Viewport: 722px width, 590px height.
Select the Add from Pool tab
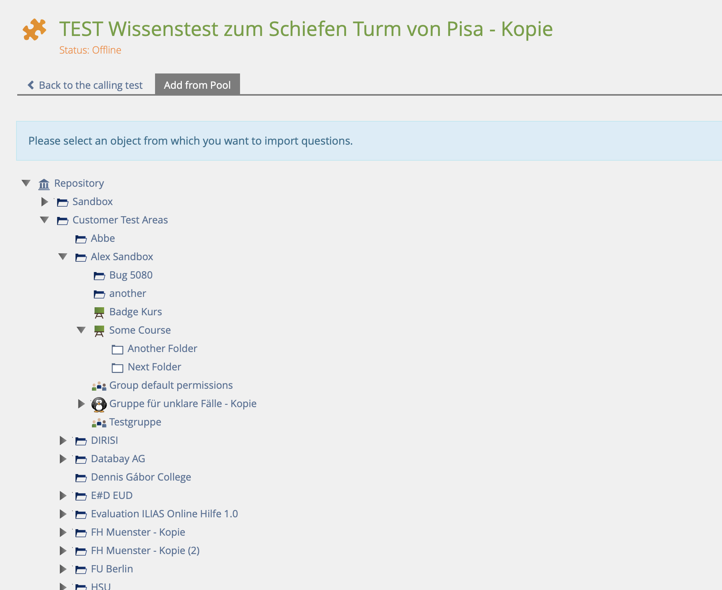(x=197, y=85)
